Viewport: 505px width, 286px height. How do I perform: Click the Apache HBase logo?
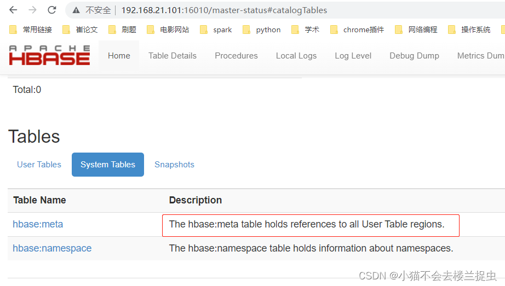point(49,55)
